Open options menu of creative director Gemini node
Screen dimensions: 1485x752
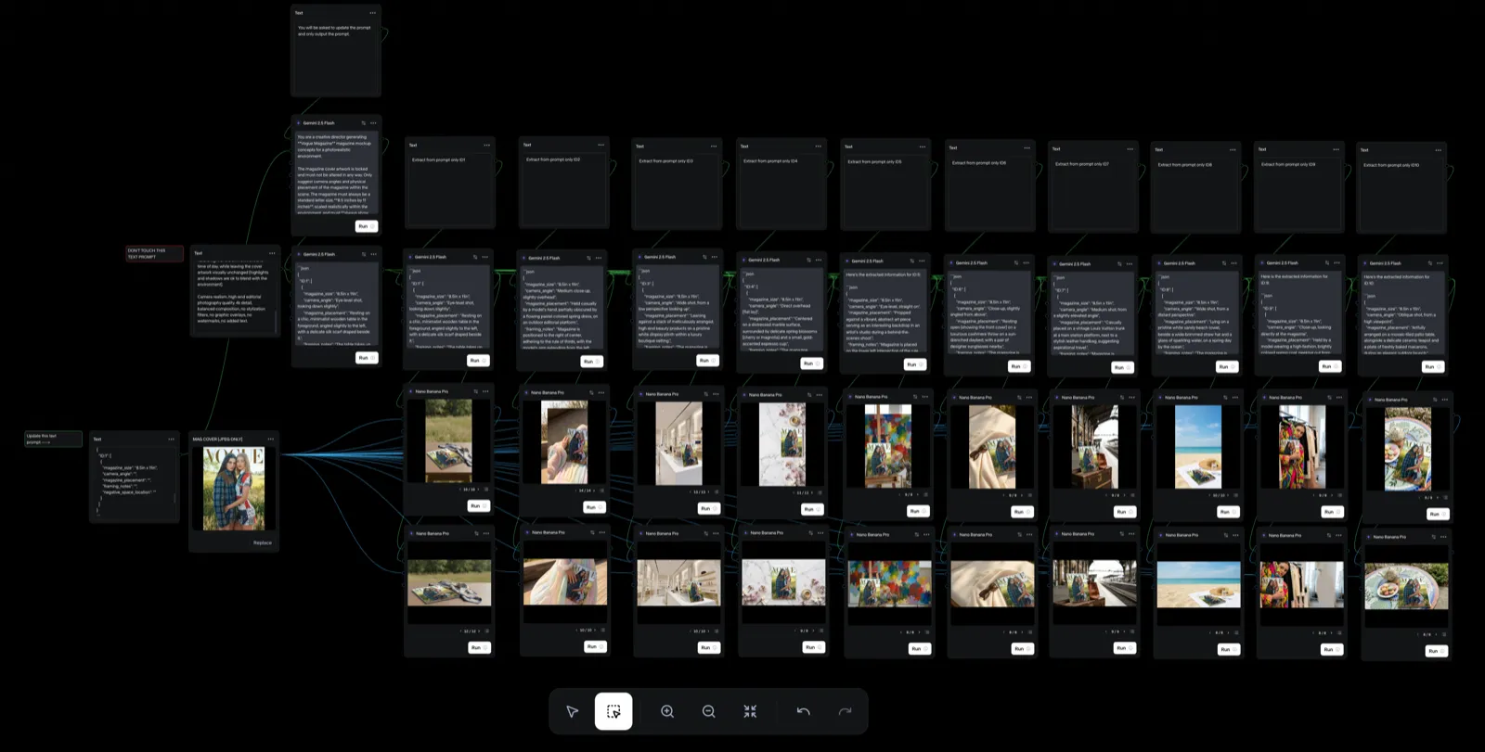pos(373,122)
